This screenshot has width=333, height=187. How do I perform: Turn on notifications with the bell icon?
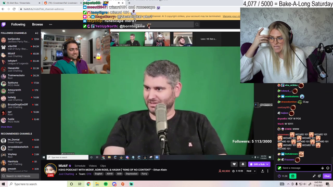tap(243, 164)
